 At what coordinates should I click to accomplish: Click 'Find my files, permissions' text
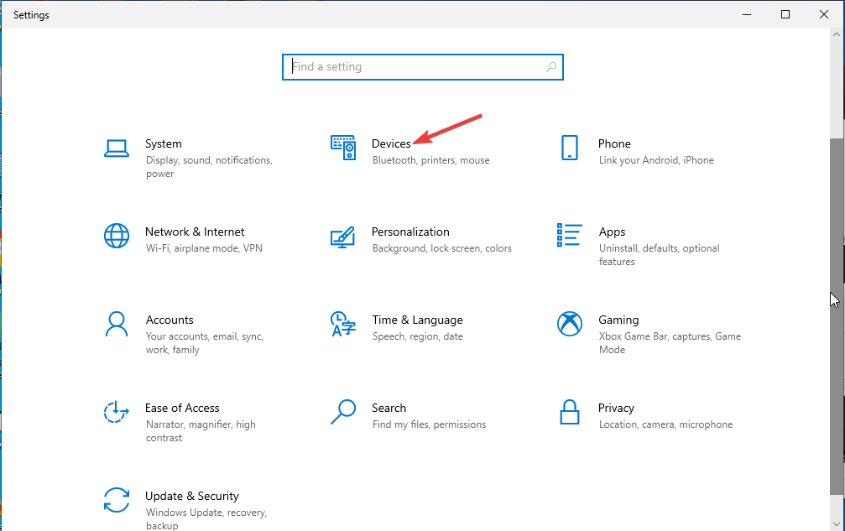(429, 424)
